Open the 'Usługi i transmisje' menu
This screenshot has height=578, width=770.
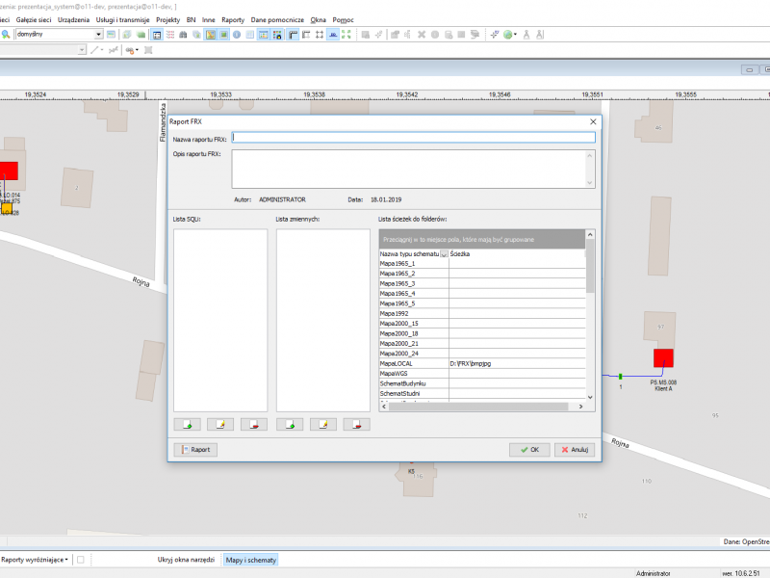pos(123,20)
